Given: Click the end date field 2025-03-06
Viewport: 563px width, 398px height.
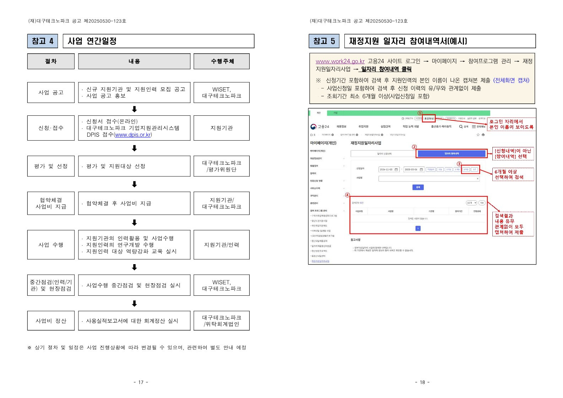Looking at the screenshot, I should point(414,169).
